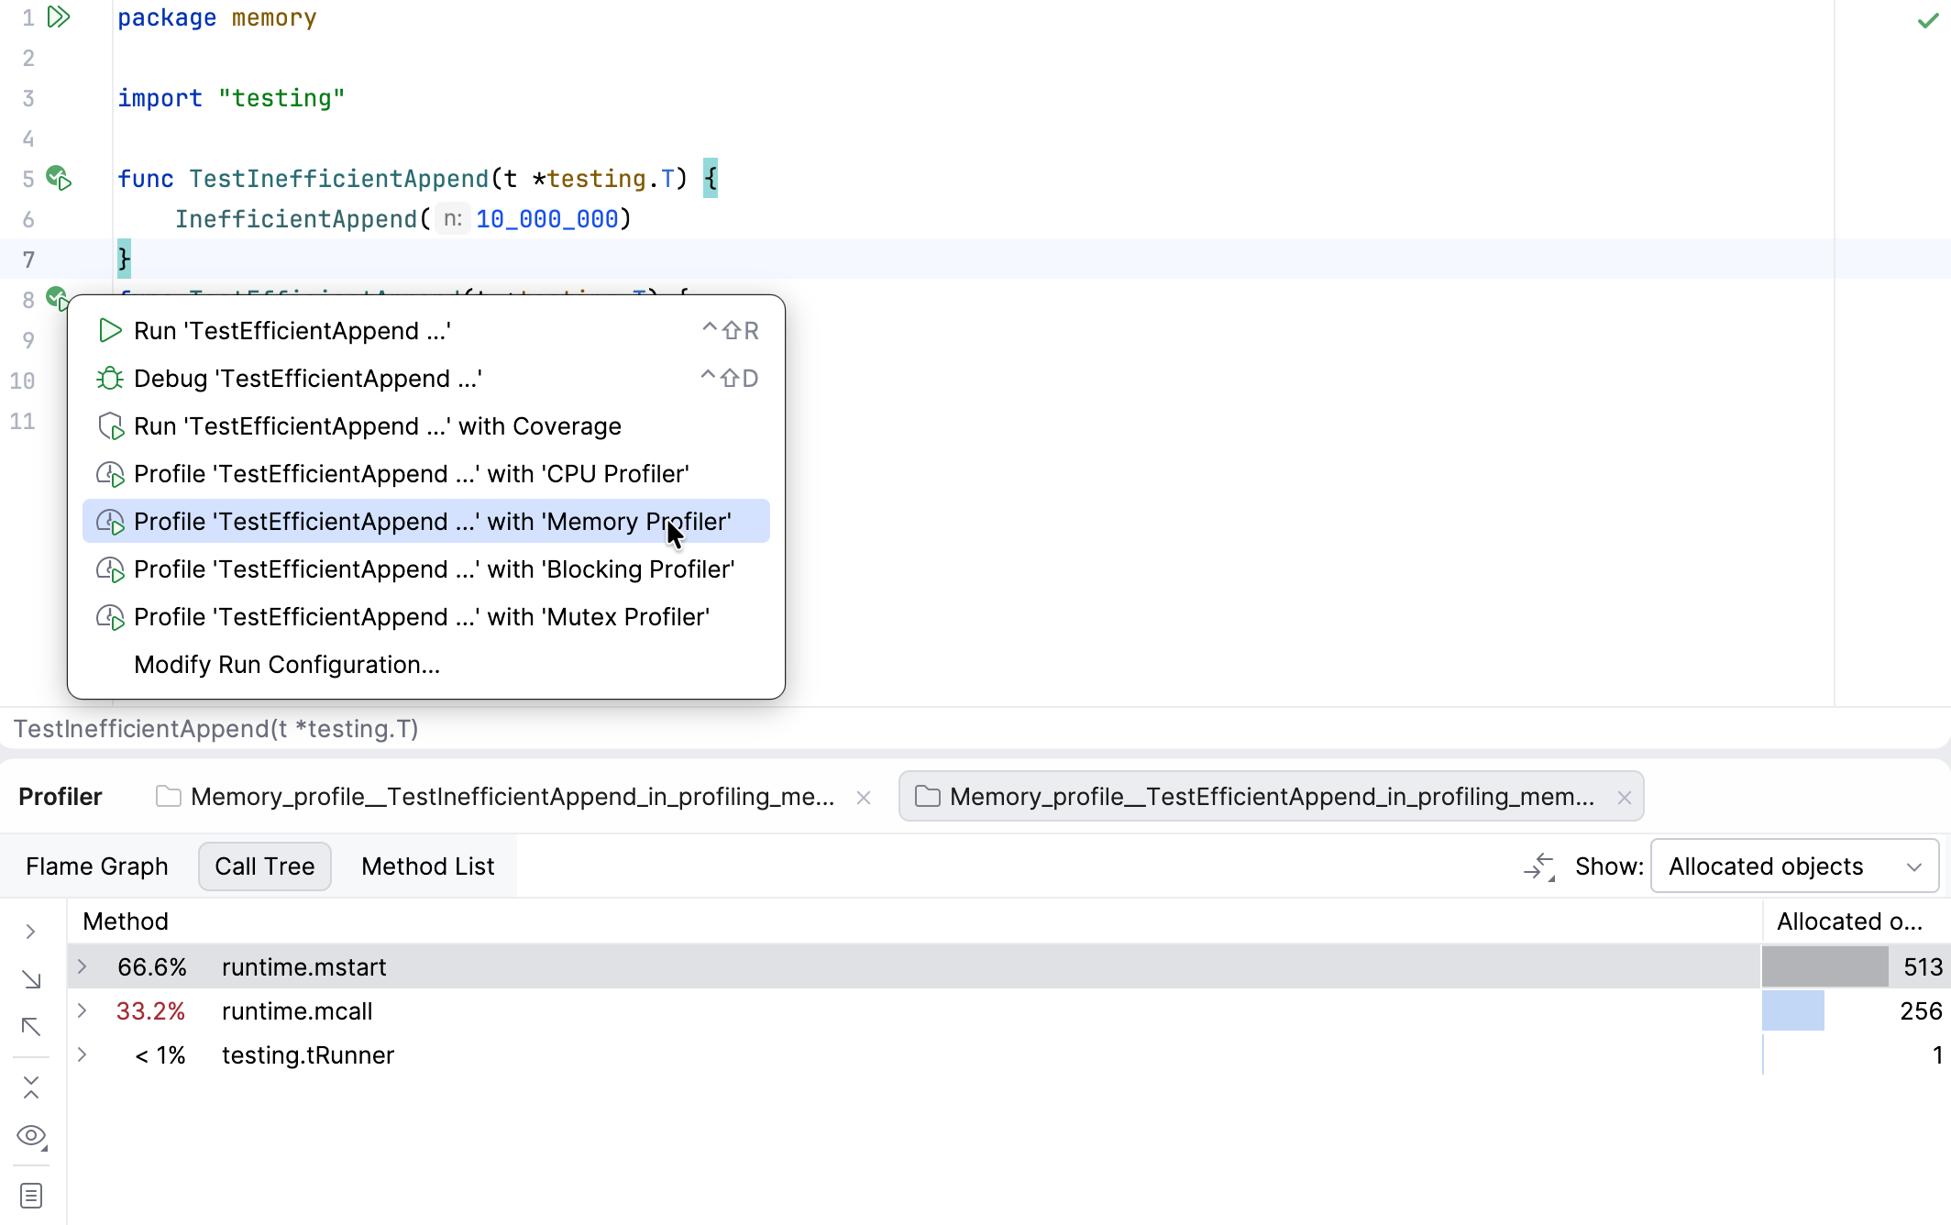Click the Method column header
Viewport: 1951px width, 1225px height.
point(126,922)
